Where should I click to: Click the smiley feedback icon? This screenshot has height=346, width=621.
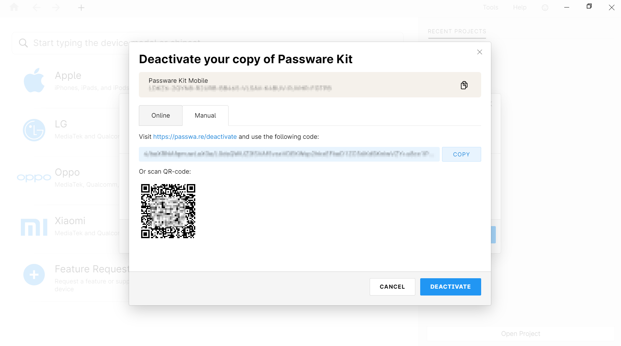(545, 7)
